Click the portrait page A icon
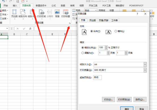The image size is (157, 110). click(84, 32)
